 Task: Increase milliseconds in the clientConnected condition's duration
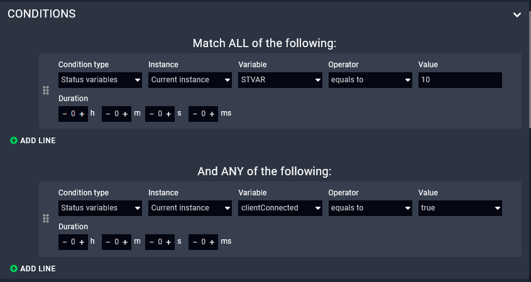pyautogui.click(x=212, y=241)
